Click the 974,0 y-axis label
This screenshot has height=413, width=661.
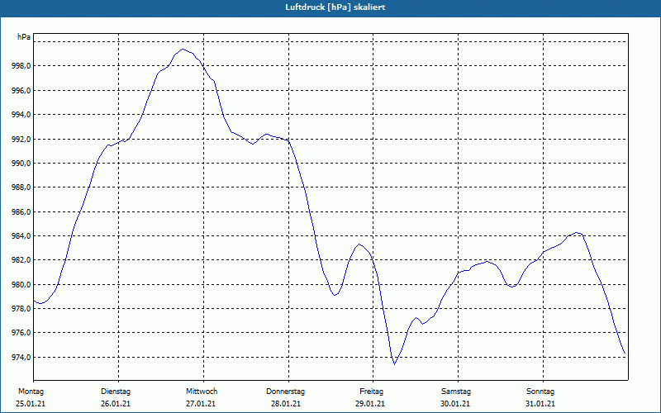(x=21, y=358)
